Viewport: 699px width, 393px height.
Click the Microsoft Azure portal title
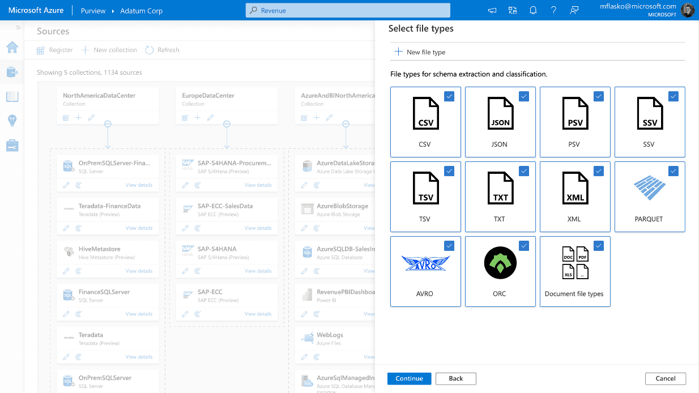pyautogui.click(x=36, y=10)
